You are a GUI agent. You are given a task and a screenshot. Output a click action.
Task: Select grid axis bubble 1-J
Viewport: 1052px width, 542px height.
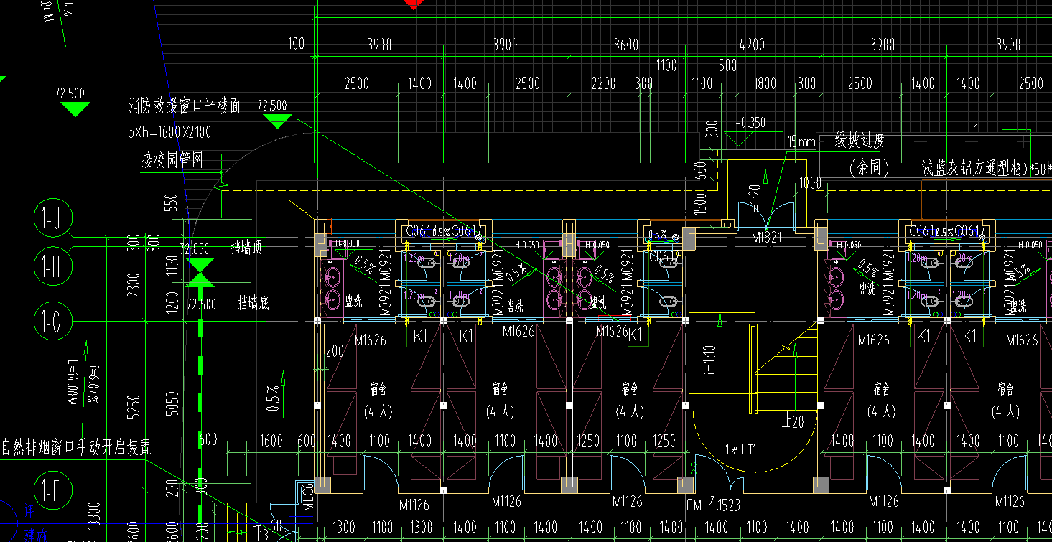tap(53, 219)
